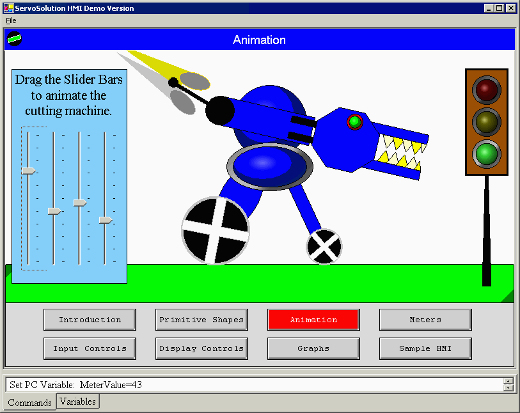Go to the Primitive Shapes page
This screenshot has height=413, width=520.
(x=201, y=320)
